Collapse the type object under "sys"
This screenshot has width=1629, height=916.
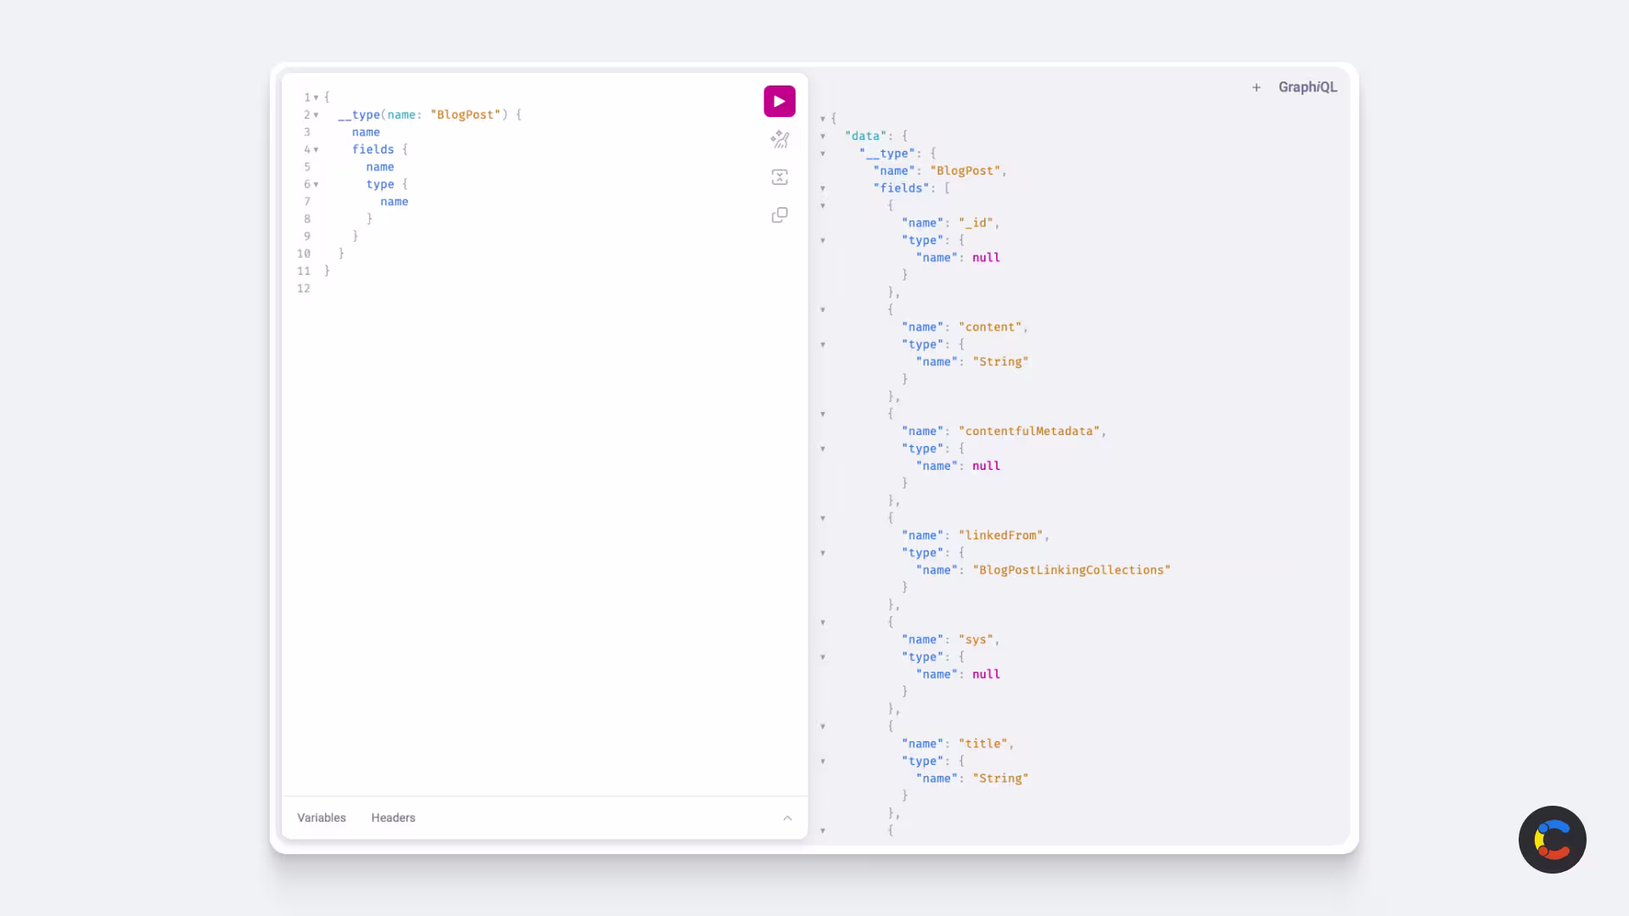[x=822, y=657]
